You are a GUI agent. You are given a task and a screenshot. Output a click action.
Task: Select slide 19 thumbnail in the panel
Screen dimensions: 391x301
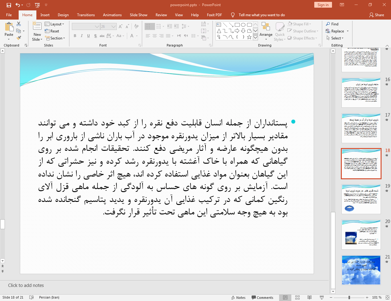[x=361, y=199]
